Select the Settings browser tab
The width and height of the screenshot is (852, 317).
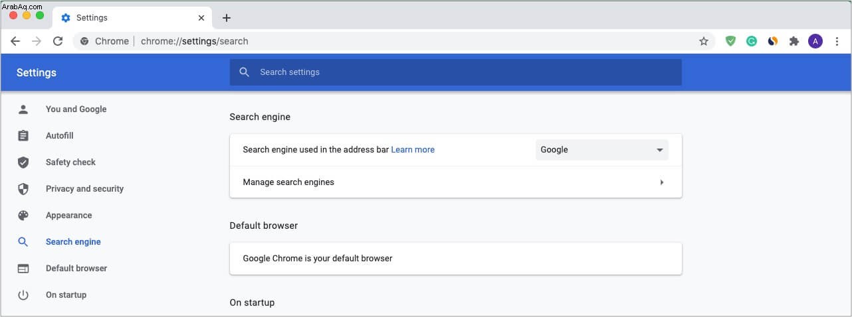tap(132, 18)
